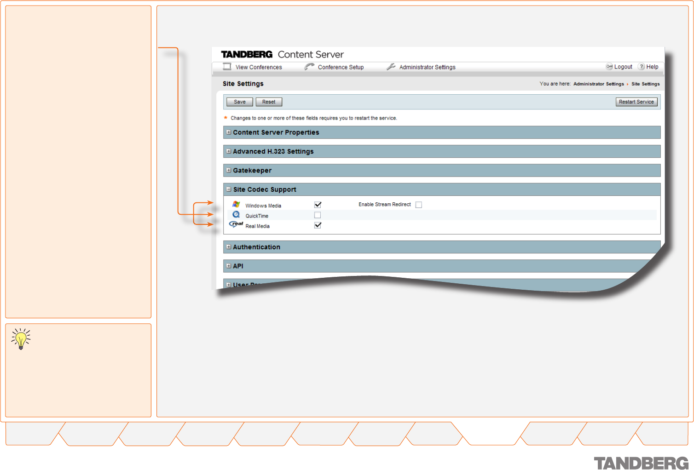This screenshot has height=470, width=694.
Task: Expand the API section
Action: pyautogui.click(x=229, y=266)
